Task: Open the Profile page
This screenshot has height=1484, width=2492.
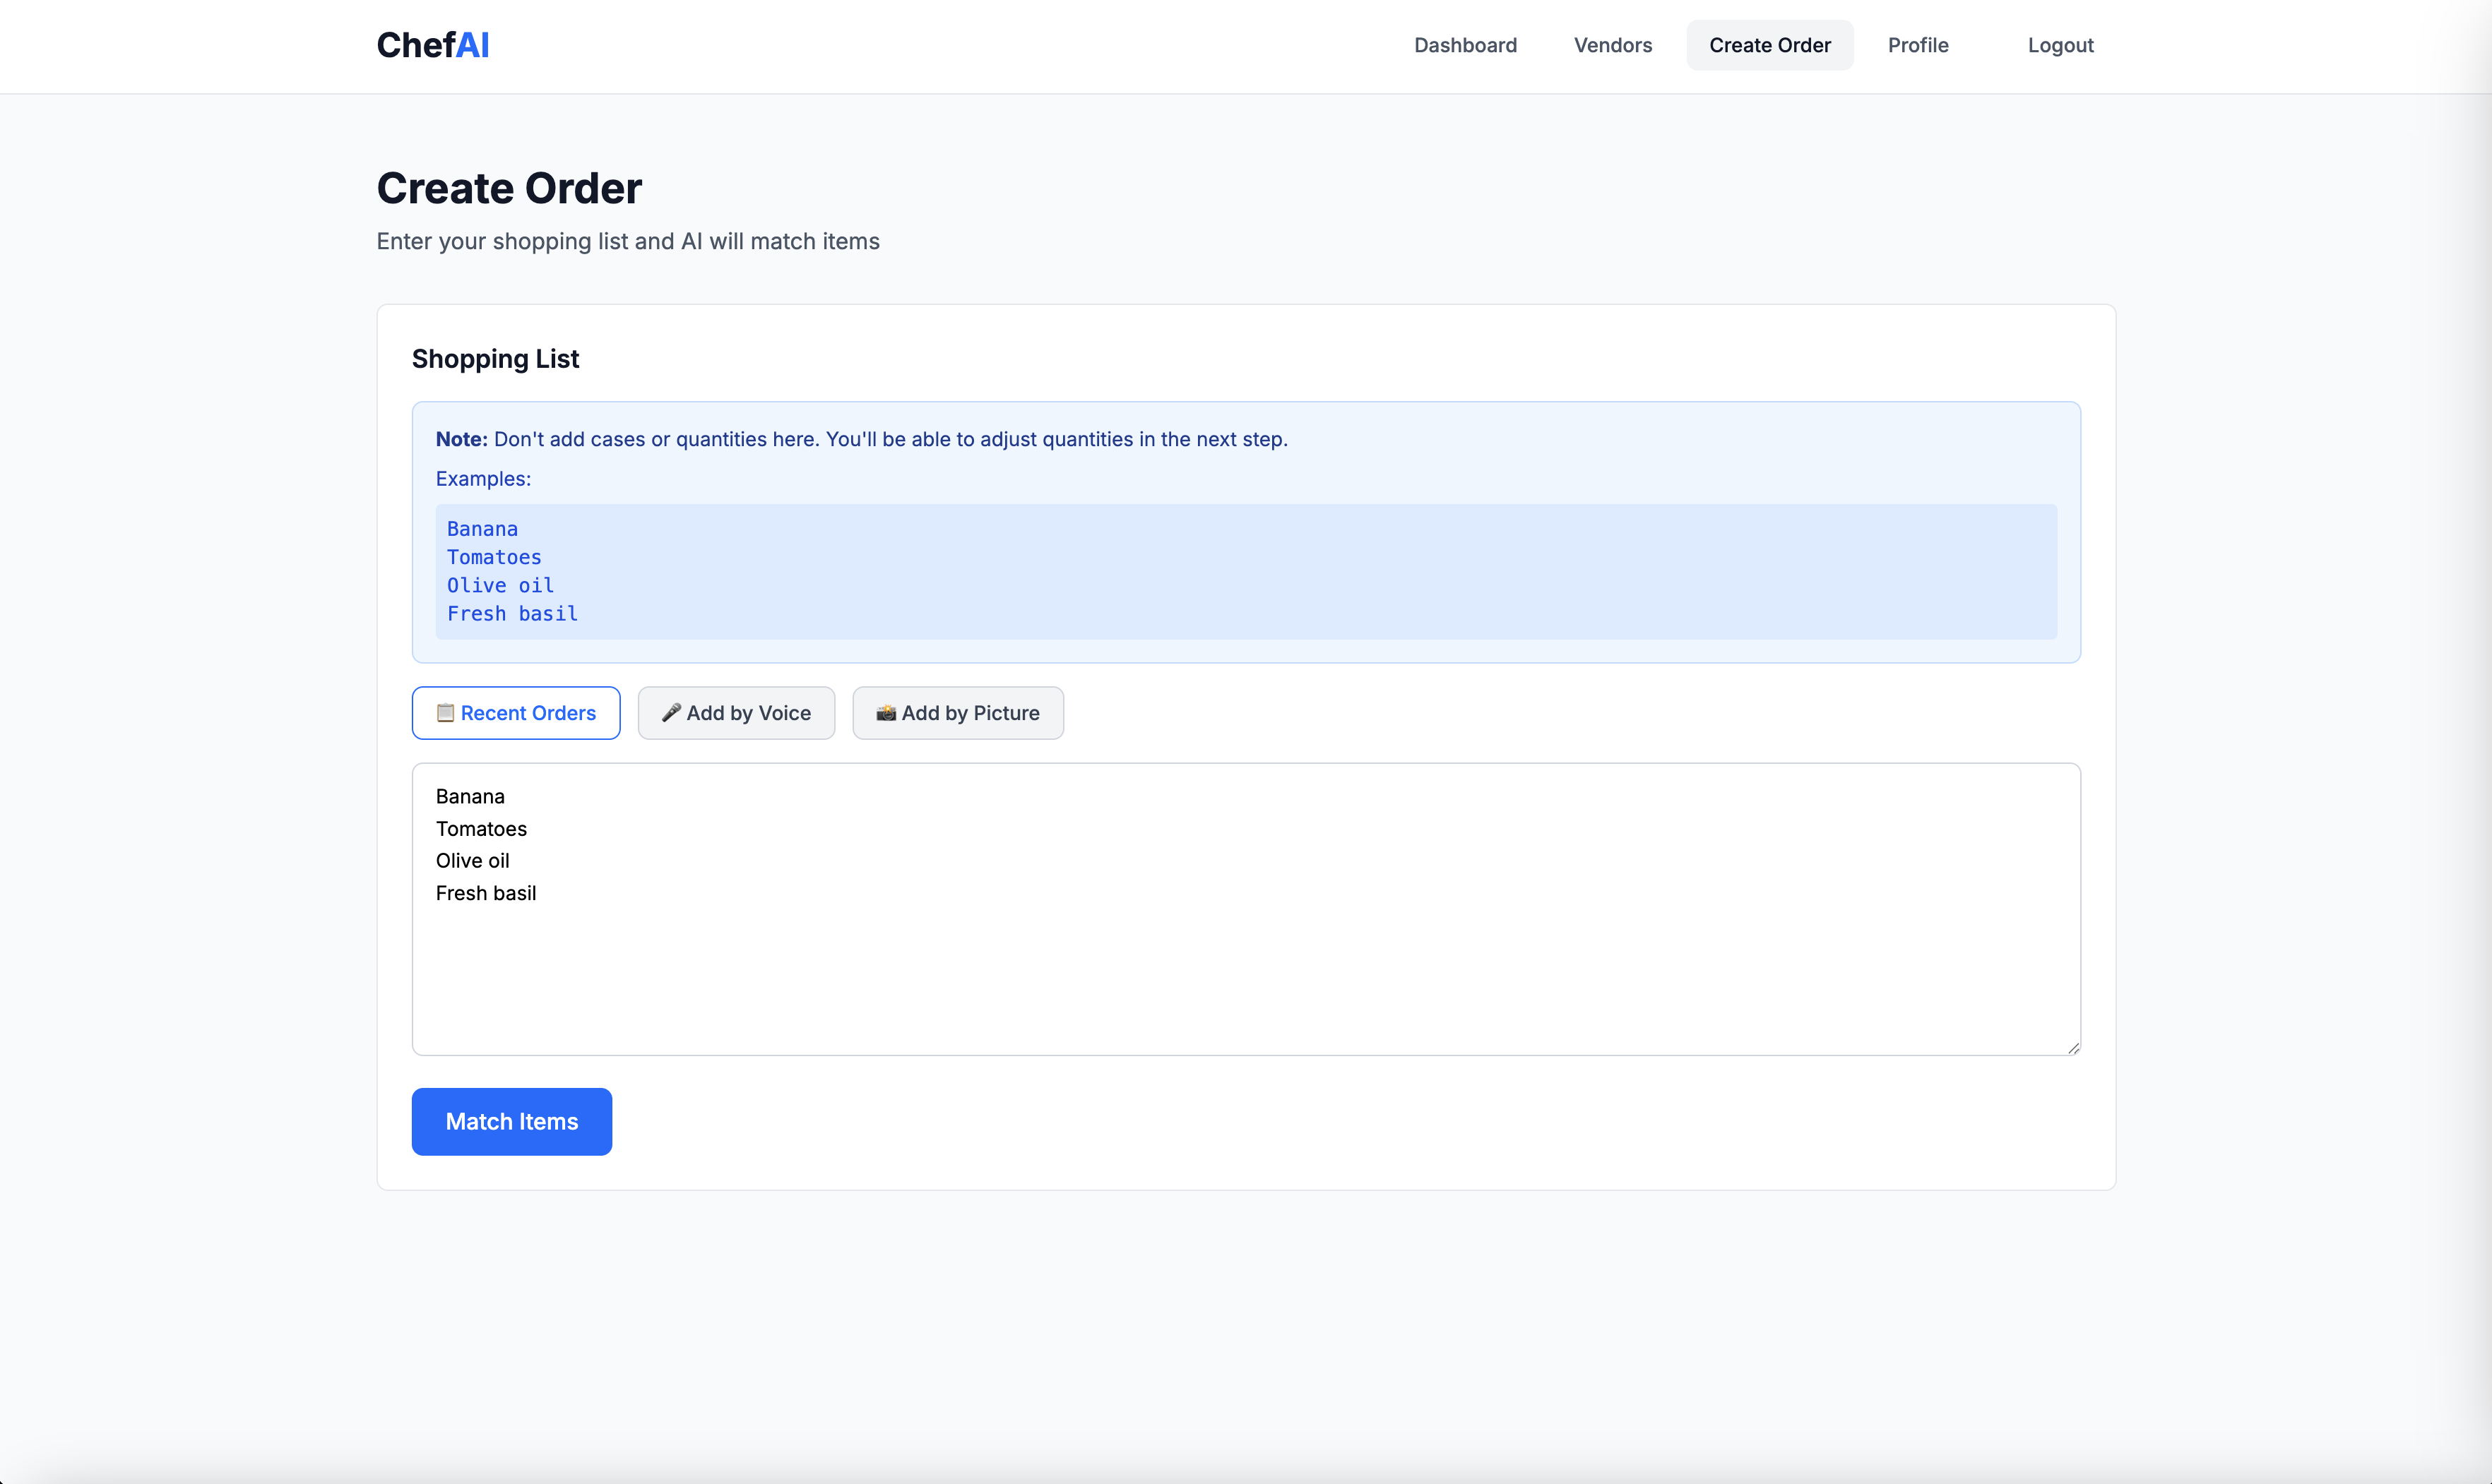Action: (x=1917, y=45)
